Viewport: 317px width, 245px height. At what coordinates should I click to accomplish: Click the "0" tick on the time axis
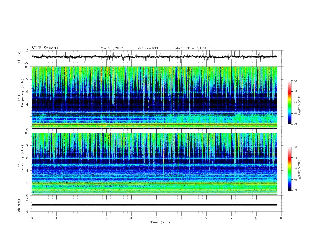(32, 218)
